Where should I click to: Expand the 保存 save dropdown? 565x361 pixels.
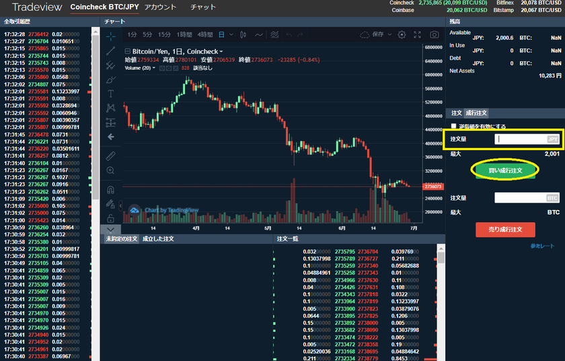tap(389, 34)
